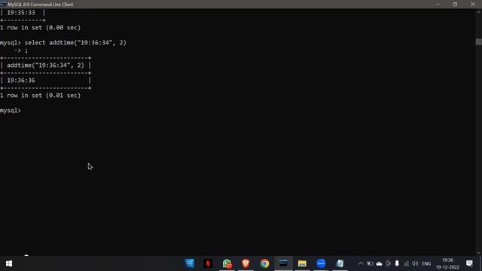Open Zoom from the taskbar

coord(321,263)
